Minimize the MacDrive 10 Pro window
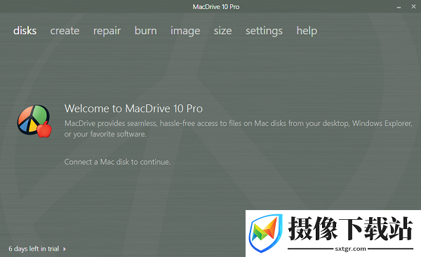Viewport: 421px width, 257px height. (399, 7)
